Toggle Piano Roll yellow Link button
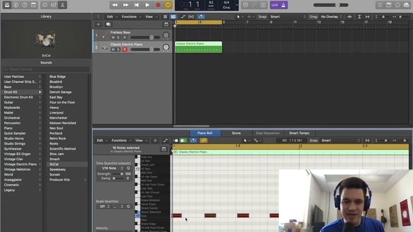Screen dimensions: 413x232 (204, 140)
